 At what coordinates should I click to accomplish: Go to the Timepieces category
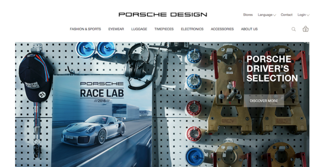click(164, 29)
